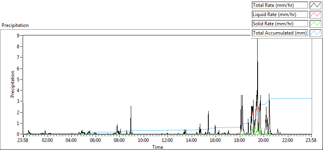The image size is (323, 150).
Task: Click the 12:00 tick label on time axis
Action: 168,141
